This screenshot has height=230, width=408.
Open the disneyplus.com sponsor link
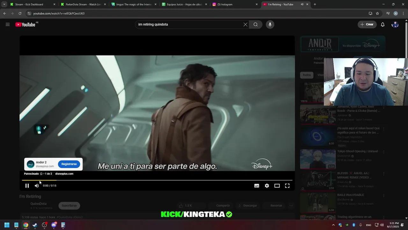point(64,174)
